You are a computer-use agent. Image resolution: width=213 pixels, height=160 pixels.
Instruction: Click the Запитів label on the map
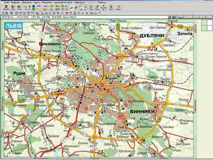[185, 34]
